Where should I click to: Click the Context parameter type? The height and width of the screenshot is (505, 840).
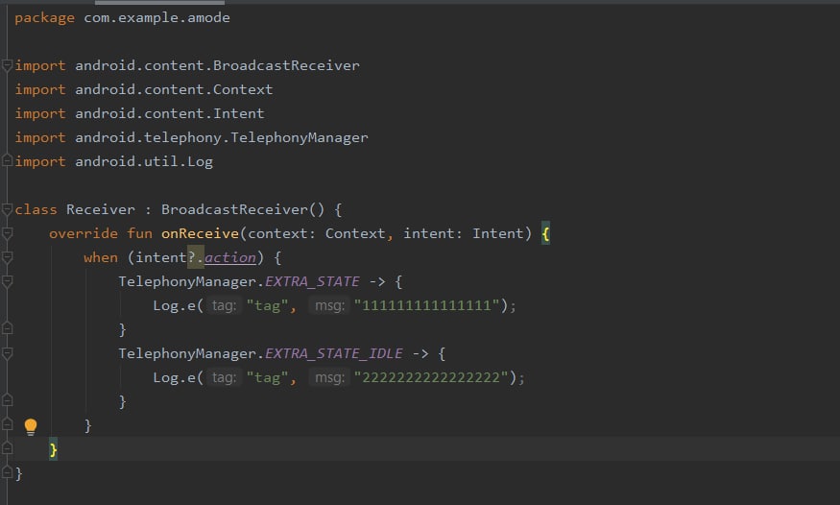click(x=355, y=233)
